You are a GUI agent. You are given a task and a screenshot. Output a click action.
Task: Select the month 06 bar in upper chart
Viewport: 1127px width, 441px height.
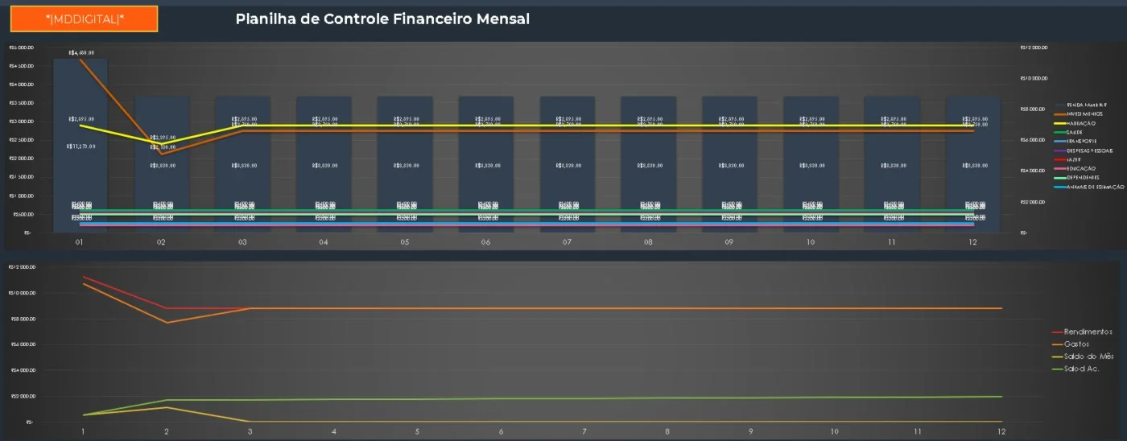pyautogui.click(x=486, y=165)
